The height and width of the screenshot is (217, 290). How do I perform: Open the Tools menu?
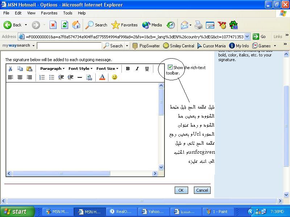tap(68, 13)
